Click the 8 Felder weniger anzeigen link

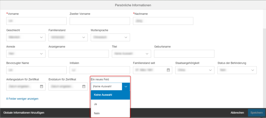point(22,99)
